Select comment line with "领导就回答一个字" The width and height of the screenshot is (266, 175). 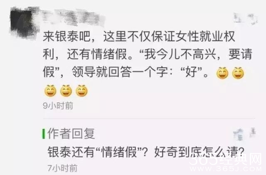126,72
